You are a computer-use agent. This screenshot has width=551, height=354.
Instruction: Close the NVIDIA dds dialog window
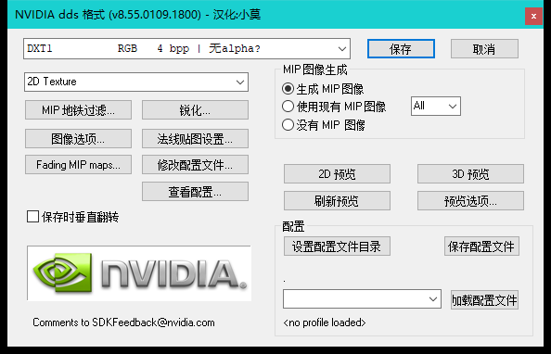coord(533,16)
